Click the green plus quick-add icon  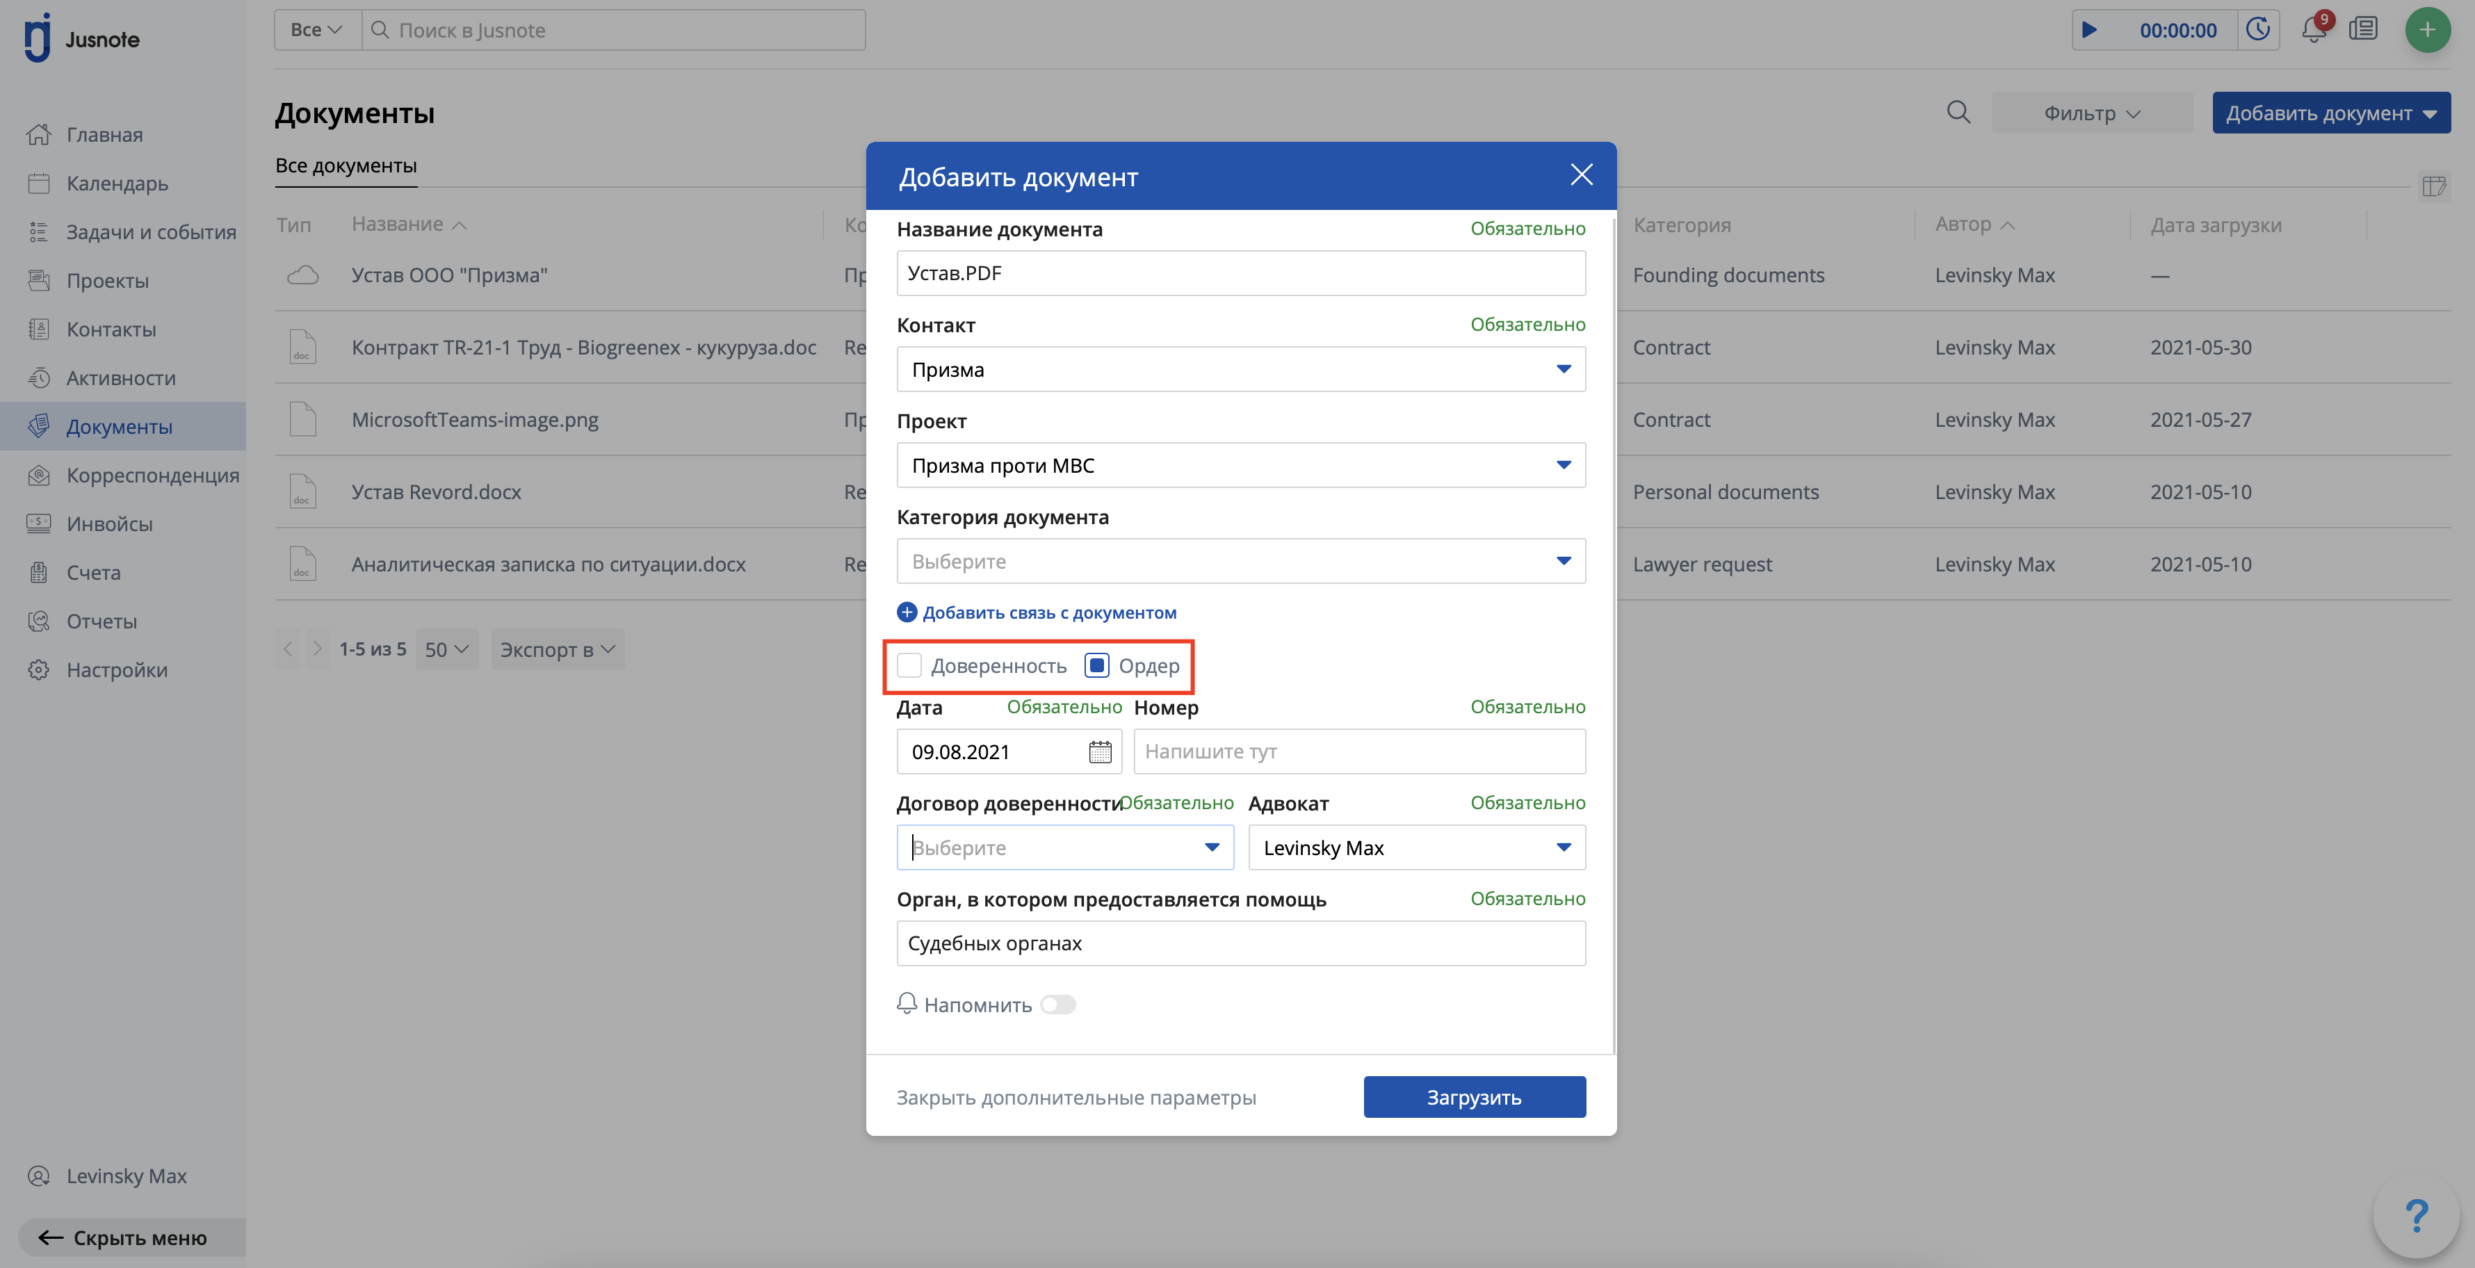pos(2427,30)
